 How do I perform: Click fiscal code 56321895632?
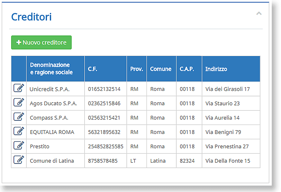click(x=104, y=132)
